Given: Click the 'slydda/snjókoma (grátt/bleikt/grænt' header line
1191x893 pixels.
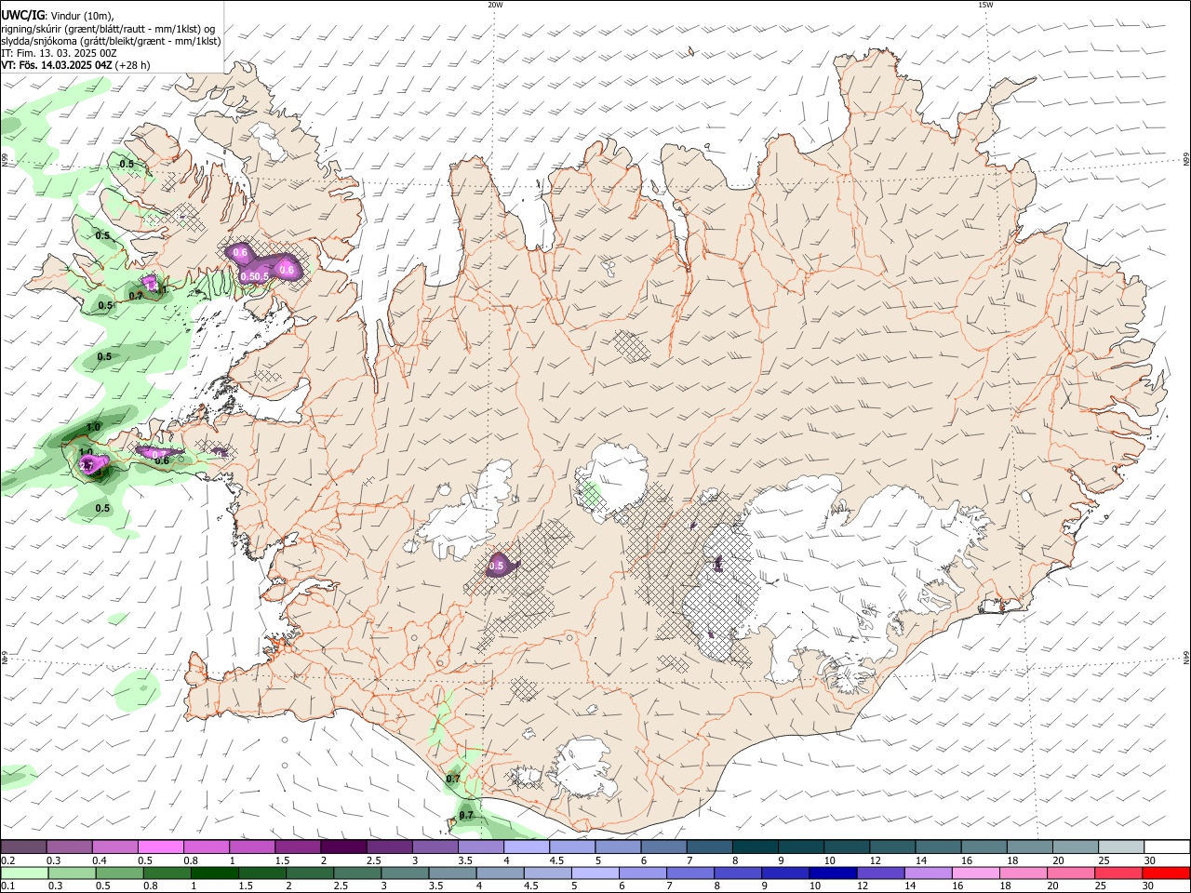Looking at the screenshot, I should (111, 41).
